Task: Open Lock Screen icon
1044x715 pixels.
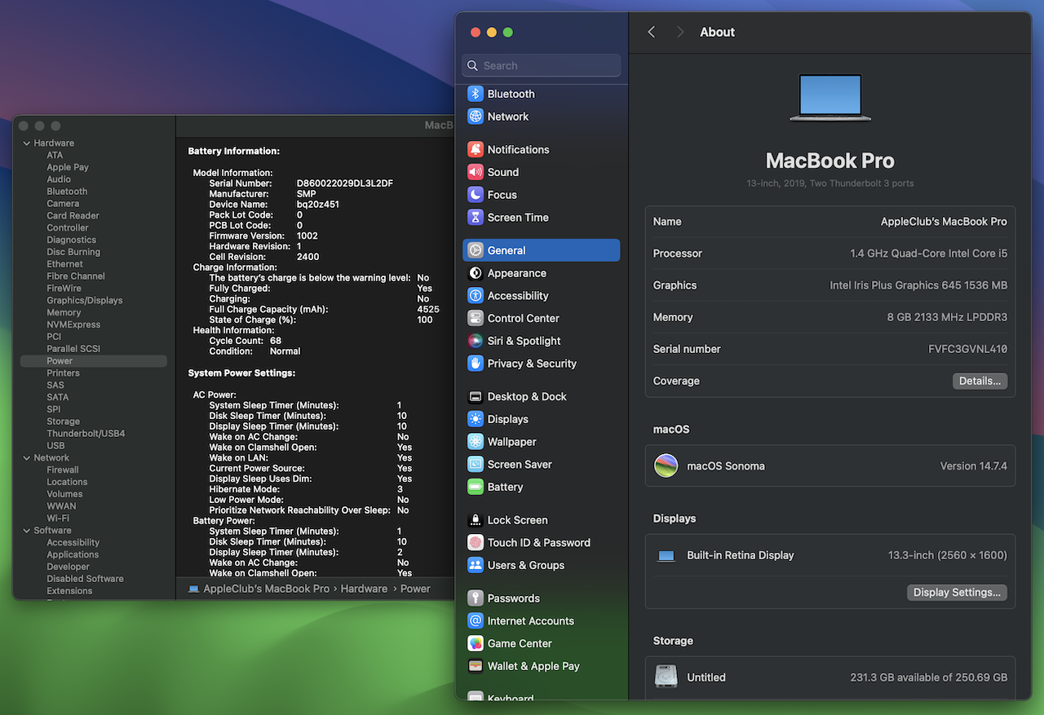Action: [476, 520]
